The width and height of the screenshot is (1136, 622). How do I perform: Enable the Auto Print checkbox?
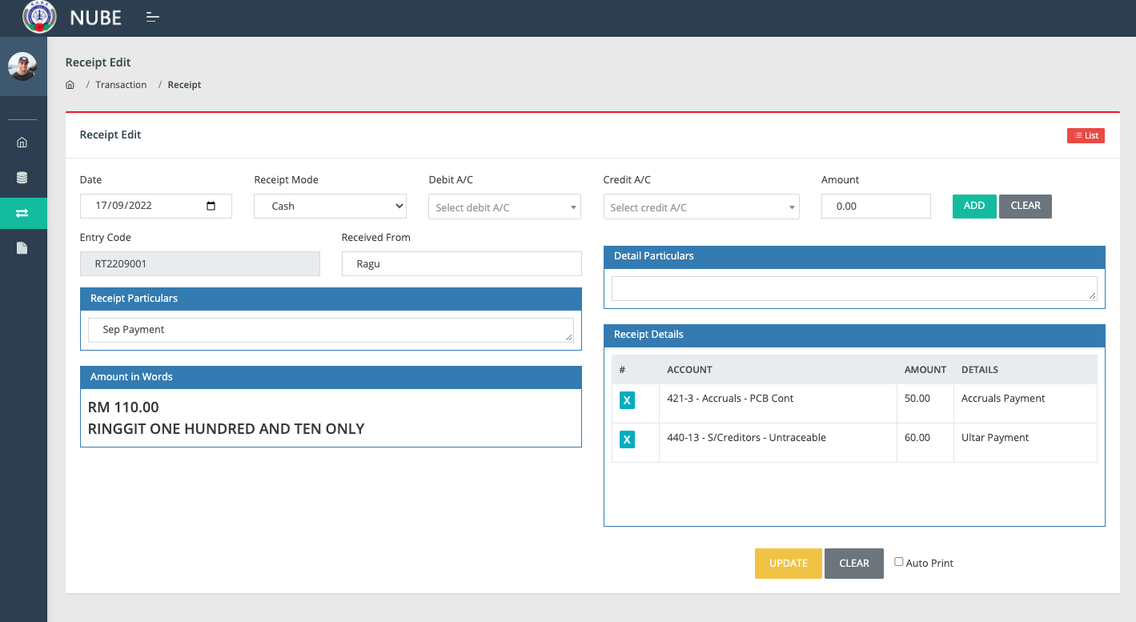pos(899,562)
